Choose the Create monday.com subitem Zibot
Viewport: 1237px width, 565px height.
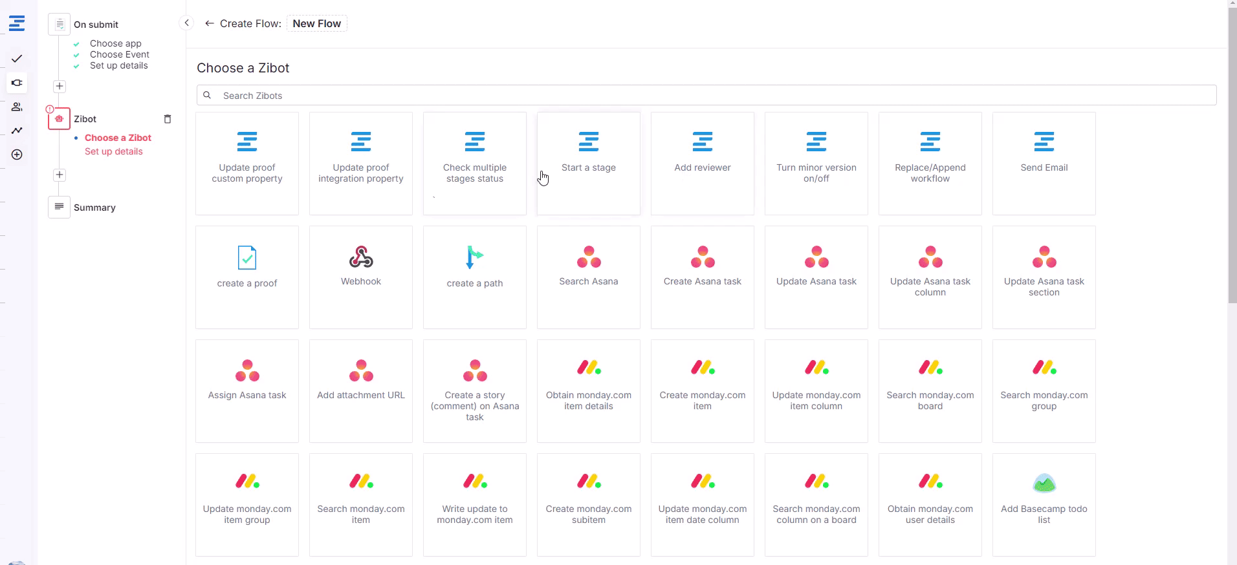(589, 505)
